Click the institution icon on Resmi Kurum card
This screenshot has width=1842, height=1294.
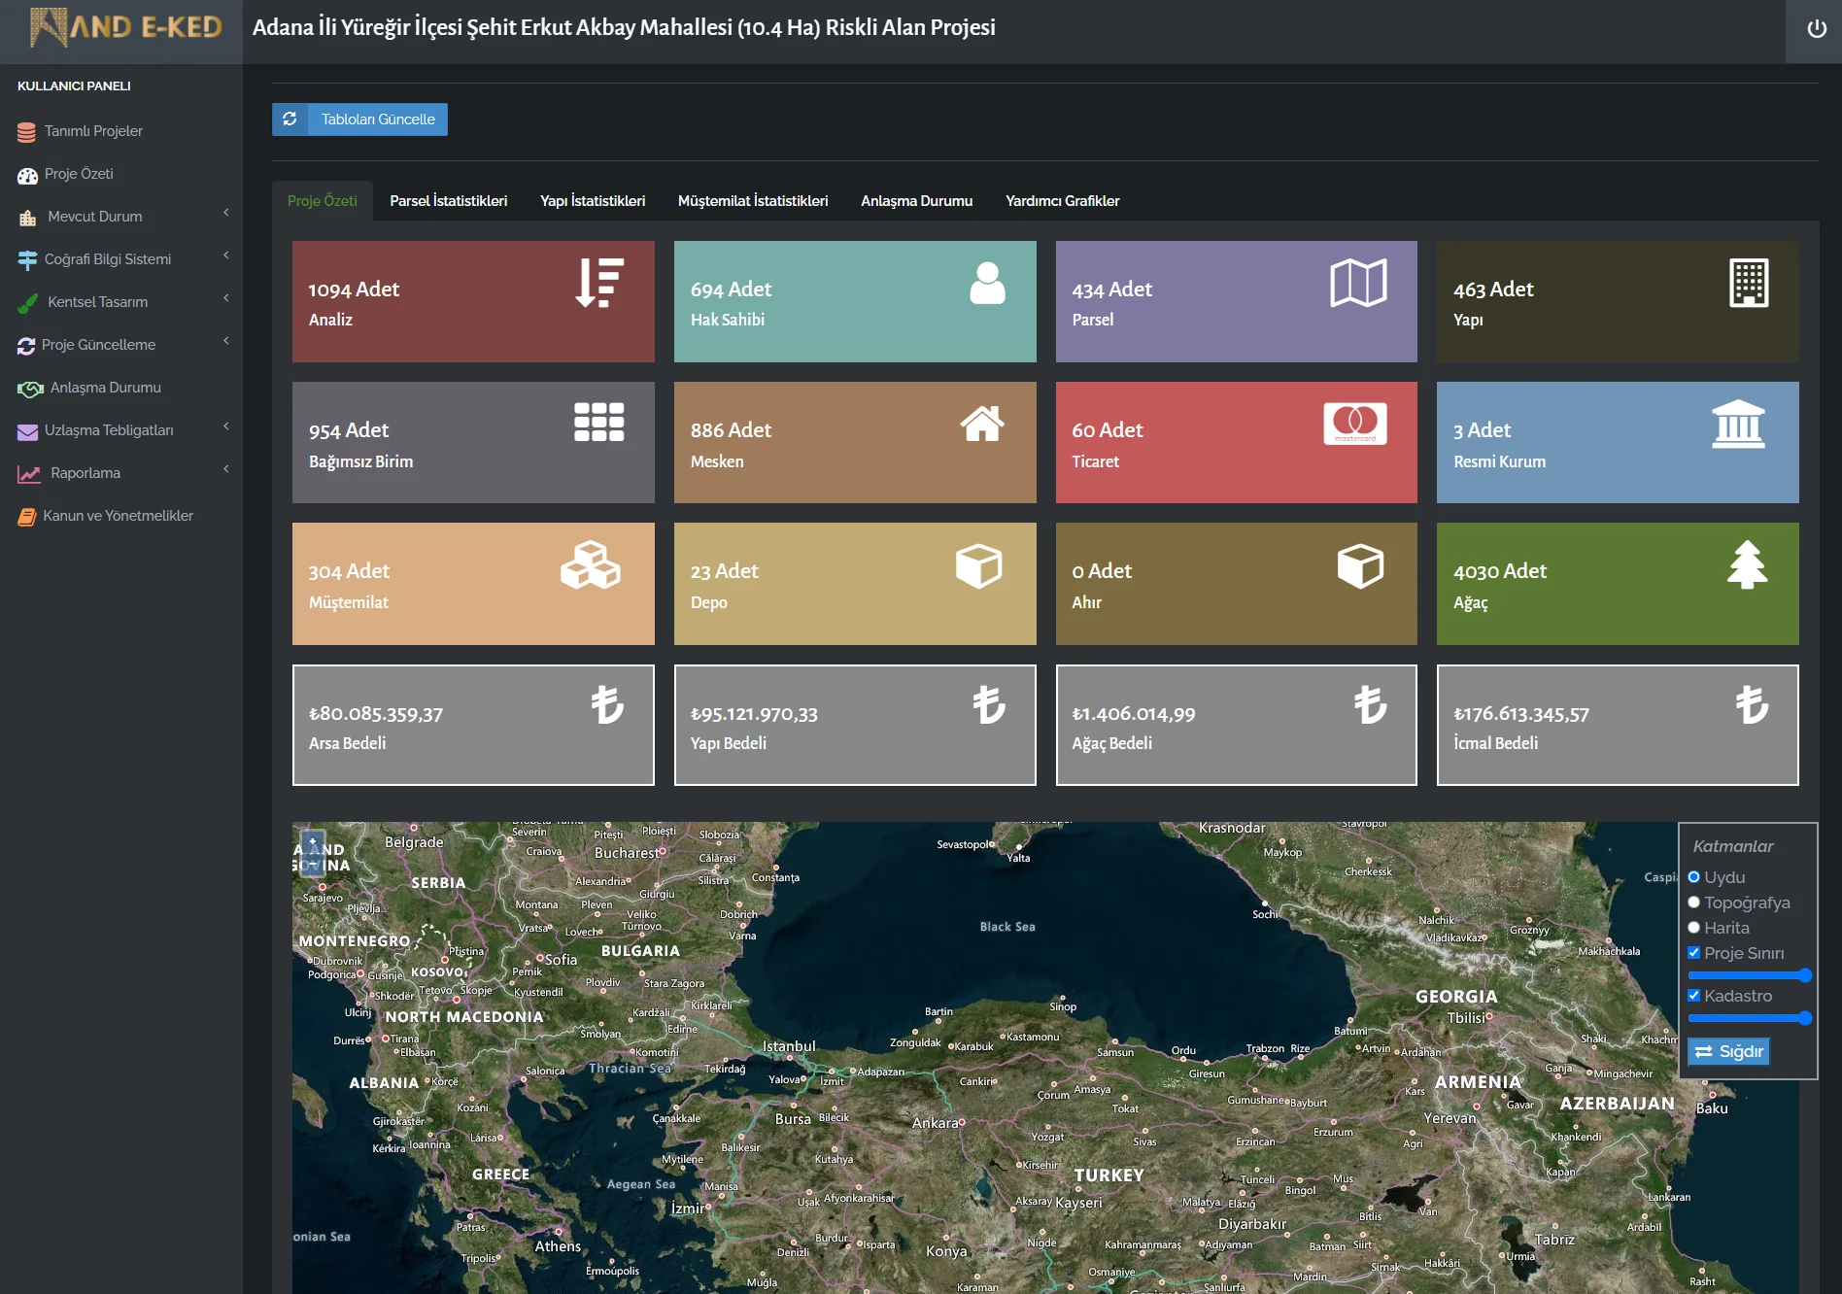(1738, 424)
